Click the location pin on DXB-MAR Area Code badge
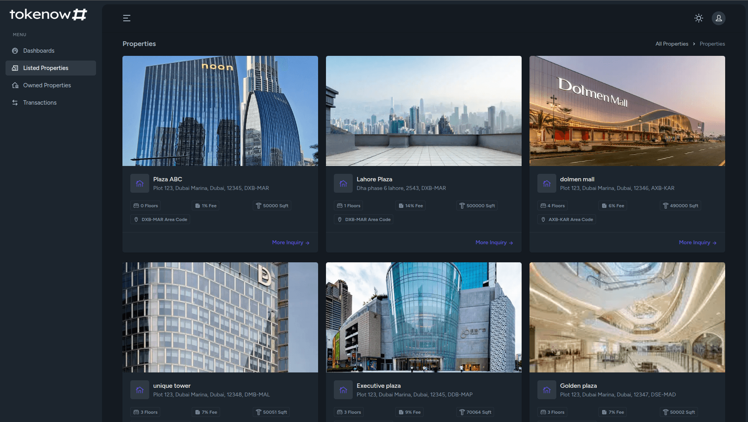Viewport: 748px width, 422px height. [136, 219]
